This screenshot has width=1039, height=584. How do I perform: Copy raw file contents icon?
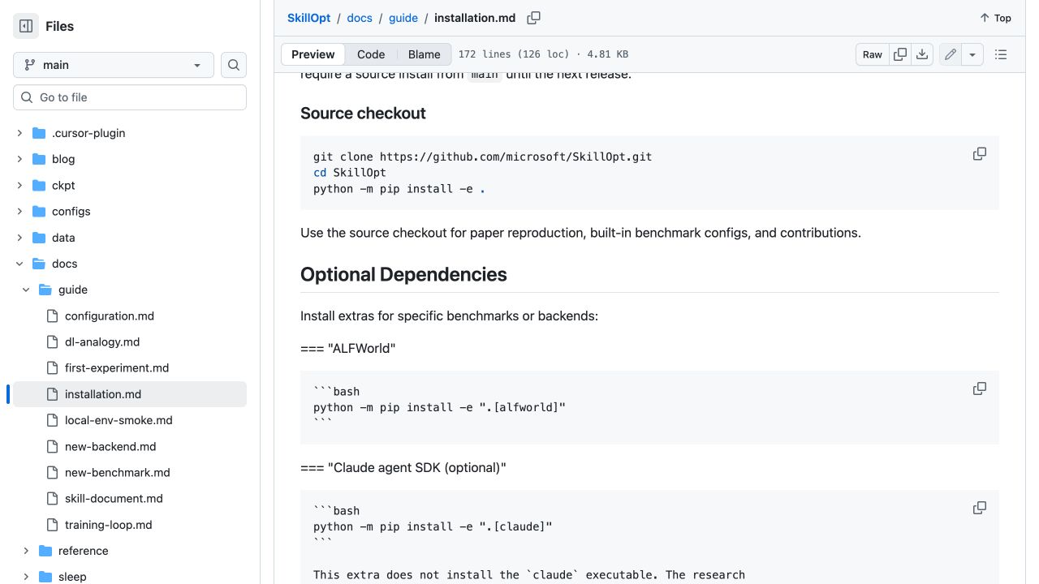(x=900, y=54)
